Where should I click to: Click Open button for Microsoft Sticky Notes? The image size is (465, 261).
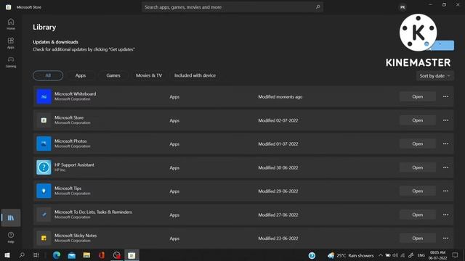(417, 238)
